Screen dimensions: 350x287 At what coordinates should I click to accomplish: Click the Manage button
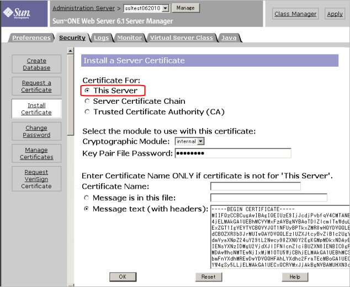click(185, 8)
